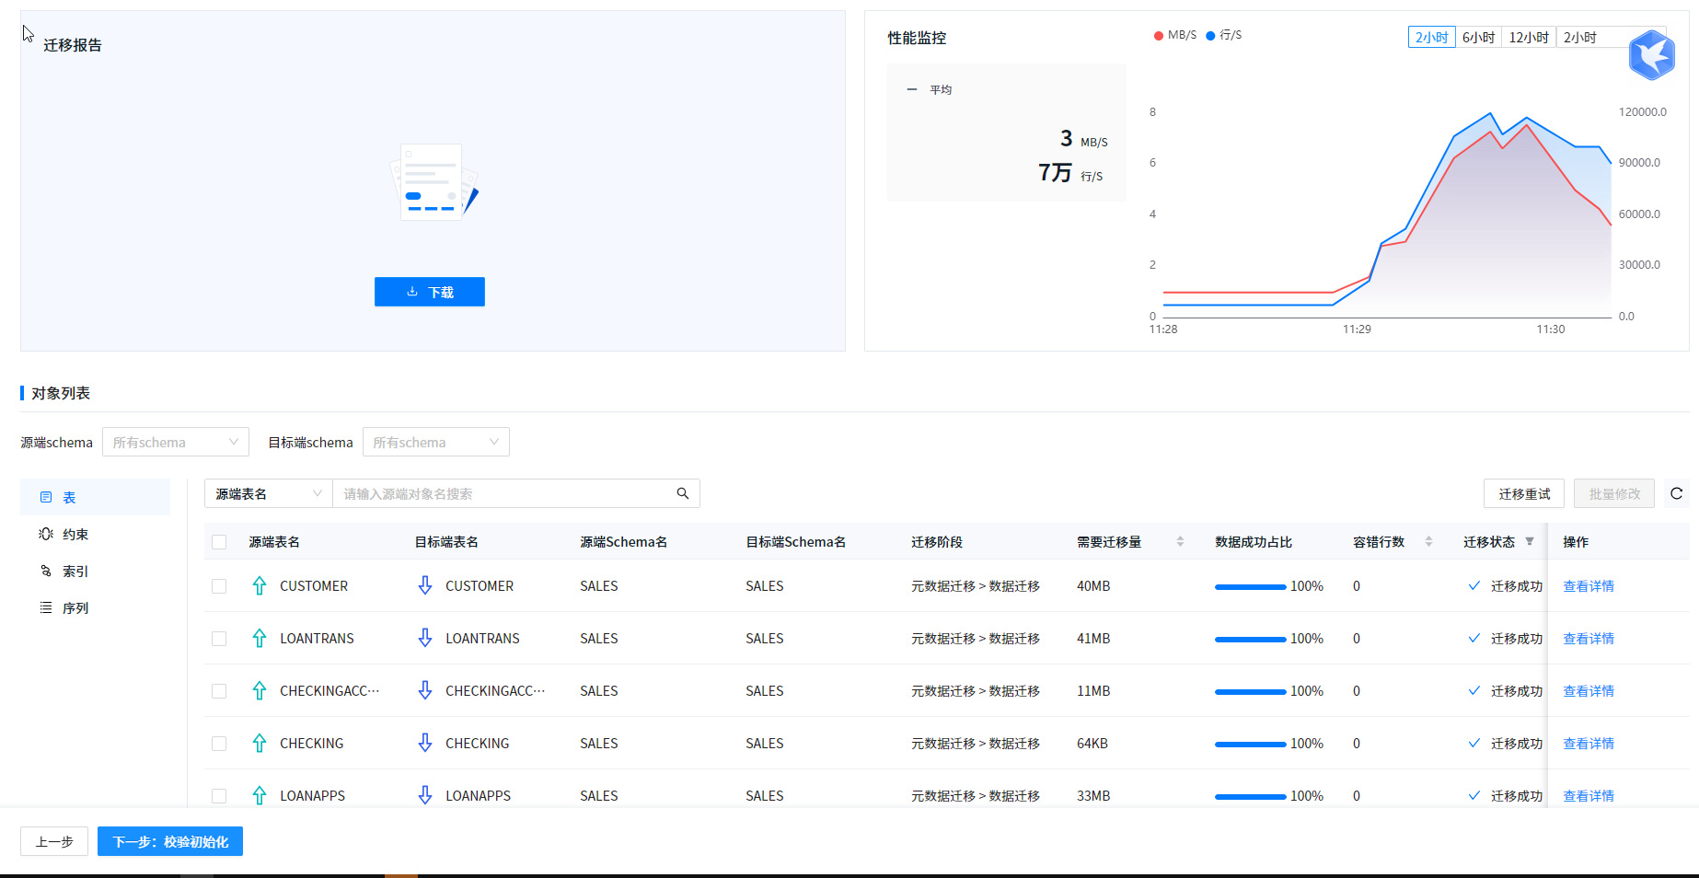The image size is (1699, 878).
Task: Toggle the 行/S legend blue dot
Action: click(1210, 35)
